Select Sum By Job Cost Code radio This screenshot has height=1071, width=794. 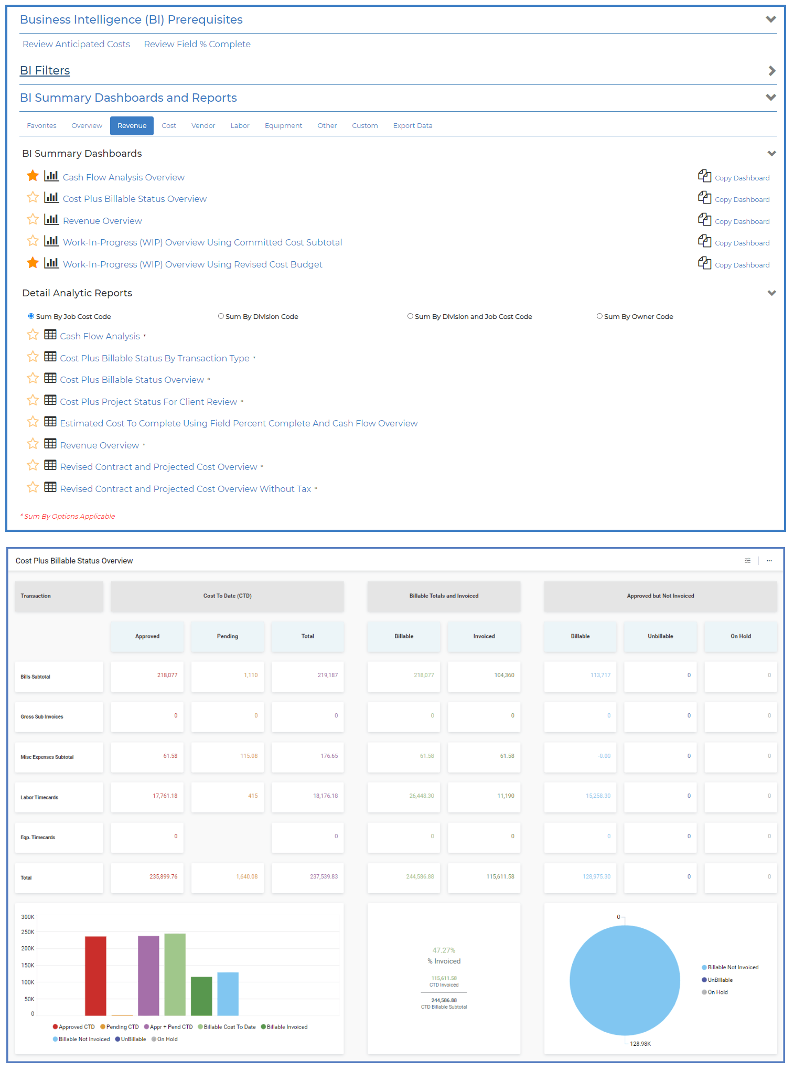(31, 316)
